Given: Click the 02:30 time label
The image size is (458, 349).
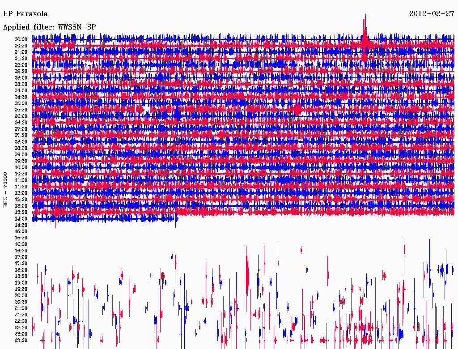Looking at the screenshot, I should point(21,71).
